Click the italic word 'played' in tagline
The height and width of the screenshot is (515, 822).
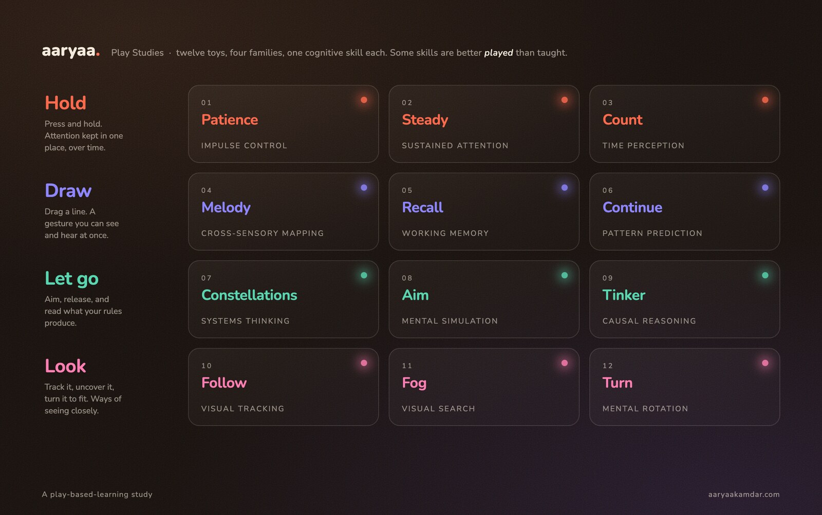coord(498,53)
